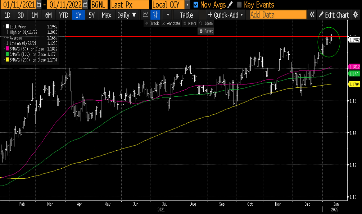Open the Quick-Add dropdown

pyautogui.click(x=226, y=15)
